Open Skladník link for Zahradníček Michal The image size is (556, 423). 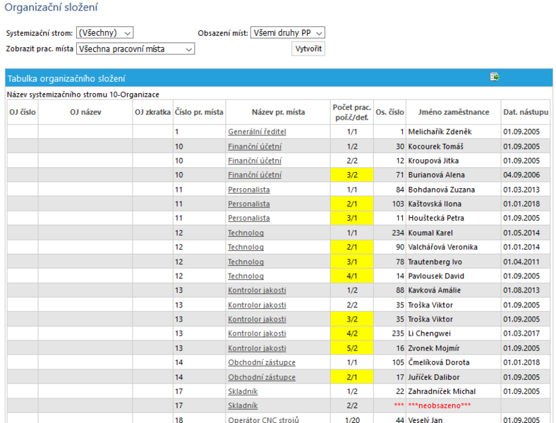click(243, 391)
